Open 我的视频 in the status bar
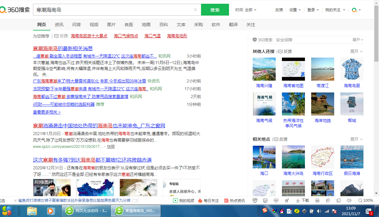Screen dimensions: 379x217 coord(184,200)
